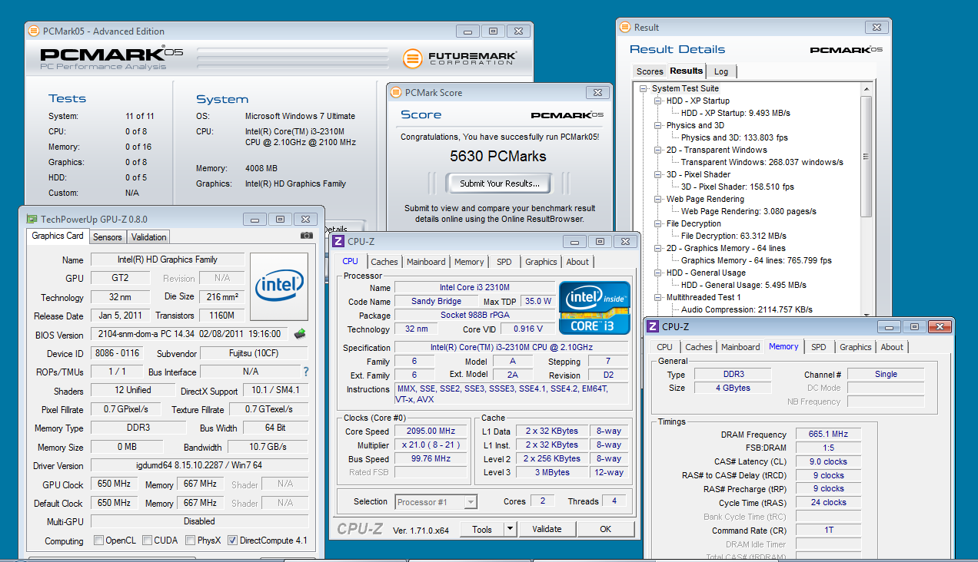
Task: Click the GPU-Z Name field 'Intel(R) HD Graphics Family'
Action: tap(168, 260)
